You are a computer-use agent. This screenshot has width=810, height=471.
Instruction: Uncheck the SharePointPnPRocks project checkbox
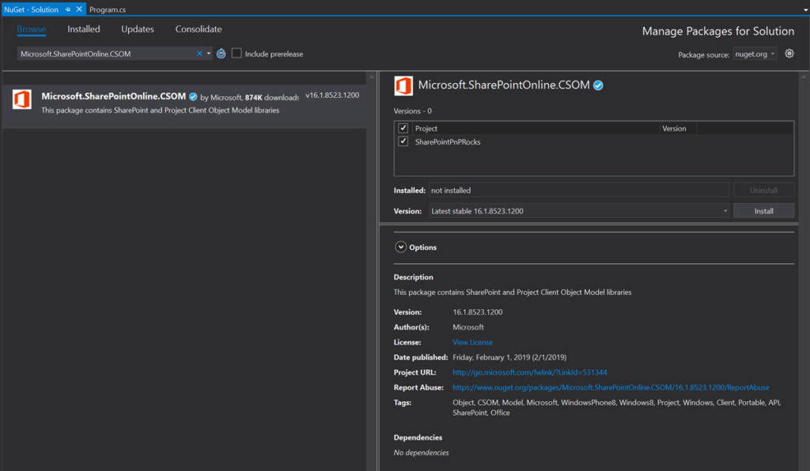(403, 141)
